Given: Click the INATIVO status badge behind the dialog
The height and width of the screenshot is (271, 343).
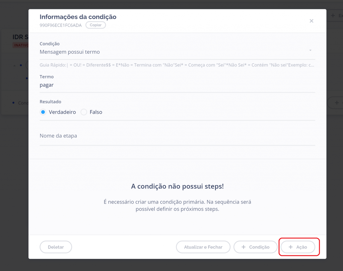Looking at the screenshot, I should point(20,45).
